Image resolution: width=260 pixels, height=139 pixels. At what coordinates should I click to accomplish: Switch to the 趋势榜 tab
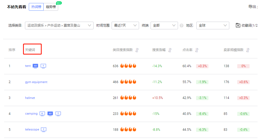[51, 7]
